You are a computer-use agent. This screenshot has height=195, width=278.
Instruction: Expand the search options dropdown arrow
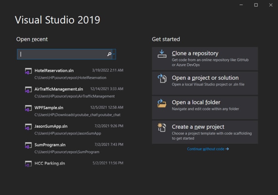114,55
